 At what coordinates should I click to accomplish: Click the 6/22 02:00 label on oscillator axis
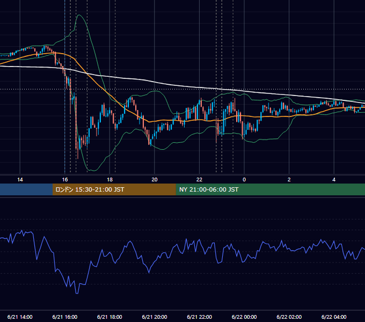289,317
